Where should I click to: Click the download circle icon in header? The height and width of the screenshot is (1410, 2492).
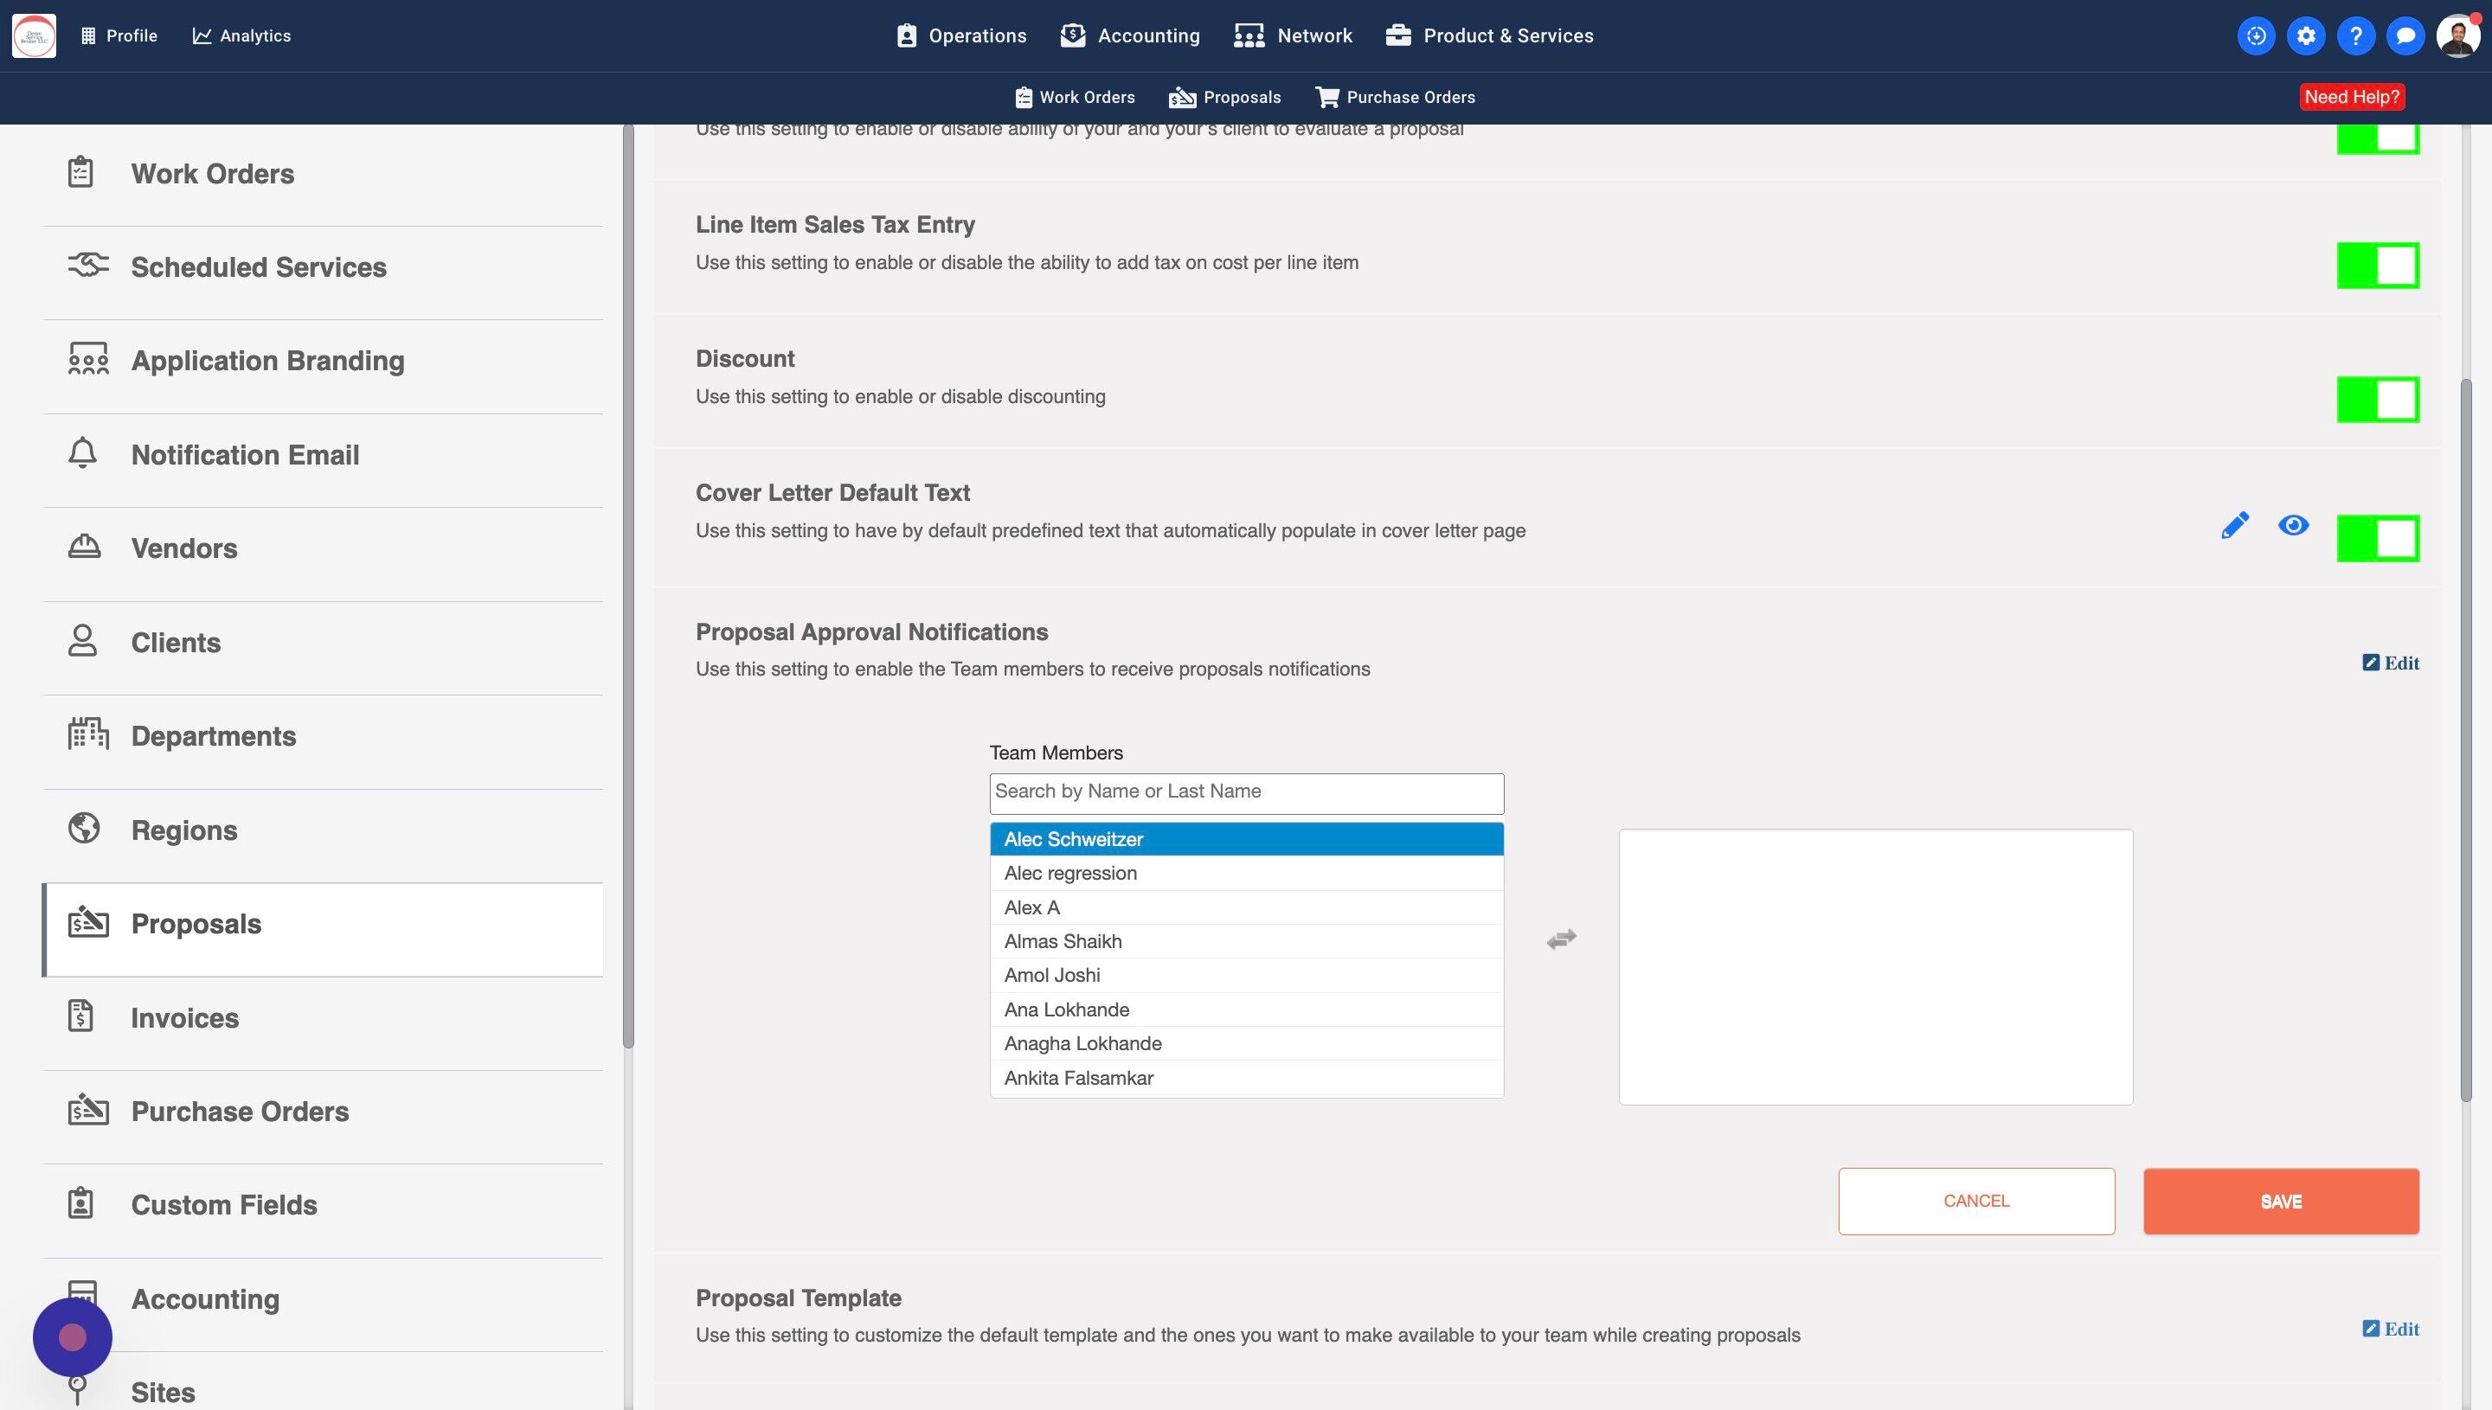click(2256, 35)
